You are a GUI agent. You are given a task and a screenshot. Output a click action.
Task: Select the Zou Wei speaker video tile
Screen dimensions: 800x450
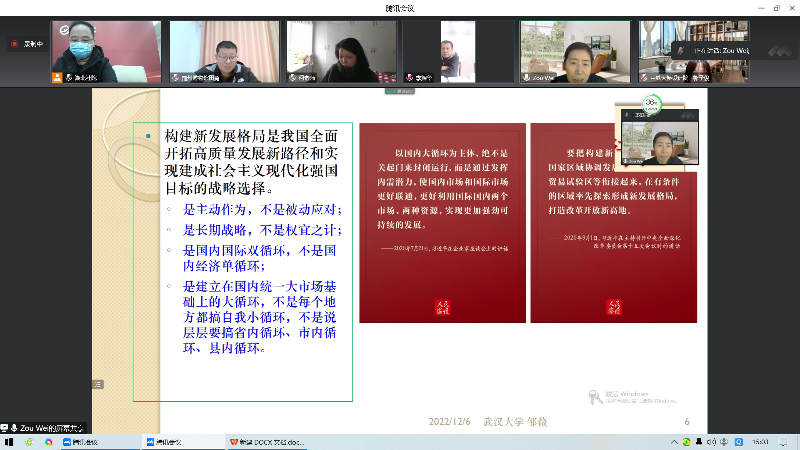pos(575,52)
